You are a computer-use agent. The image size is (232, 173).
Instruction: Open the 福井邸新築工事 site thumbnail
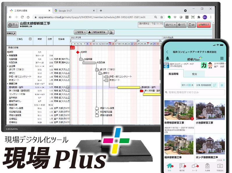point(179,145)
